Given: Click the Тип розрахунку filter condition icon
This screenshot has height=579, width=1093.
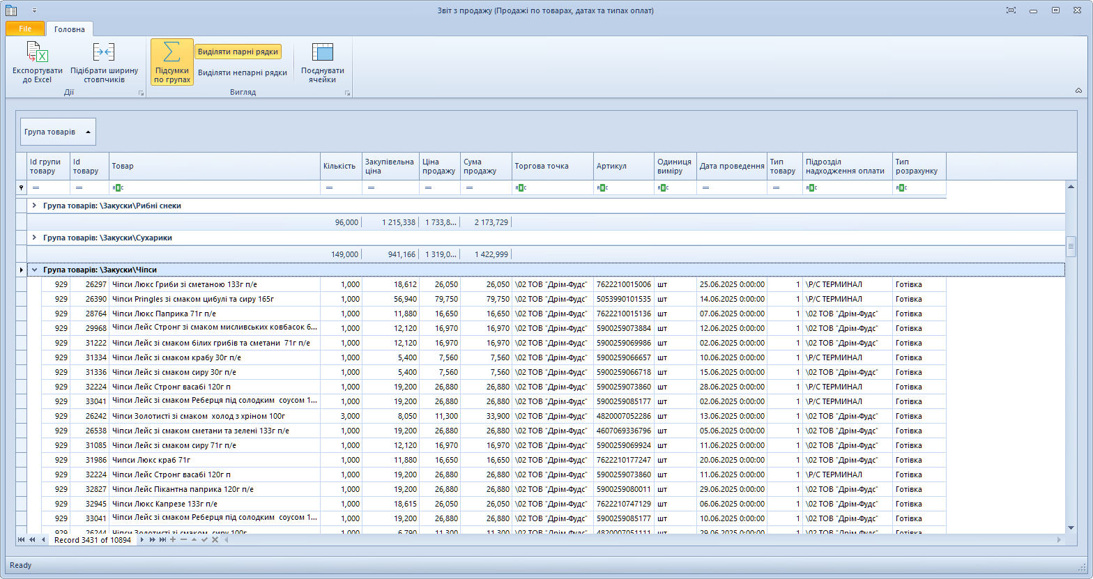Looking at the screenshot, I should tap(901, 187).
